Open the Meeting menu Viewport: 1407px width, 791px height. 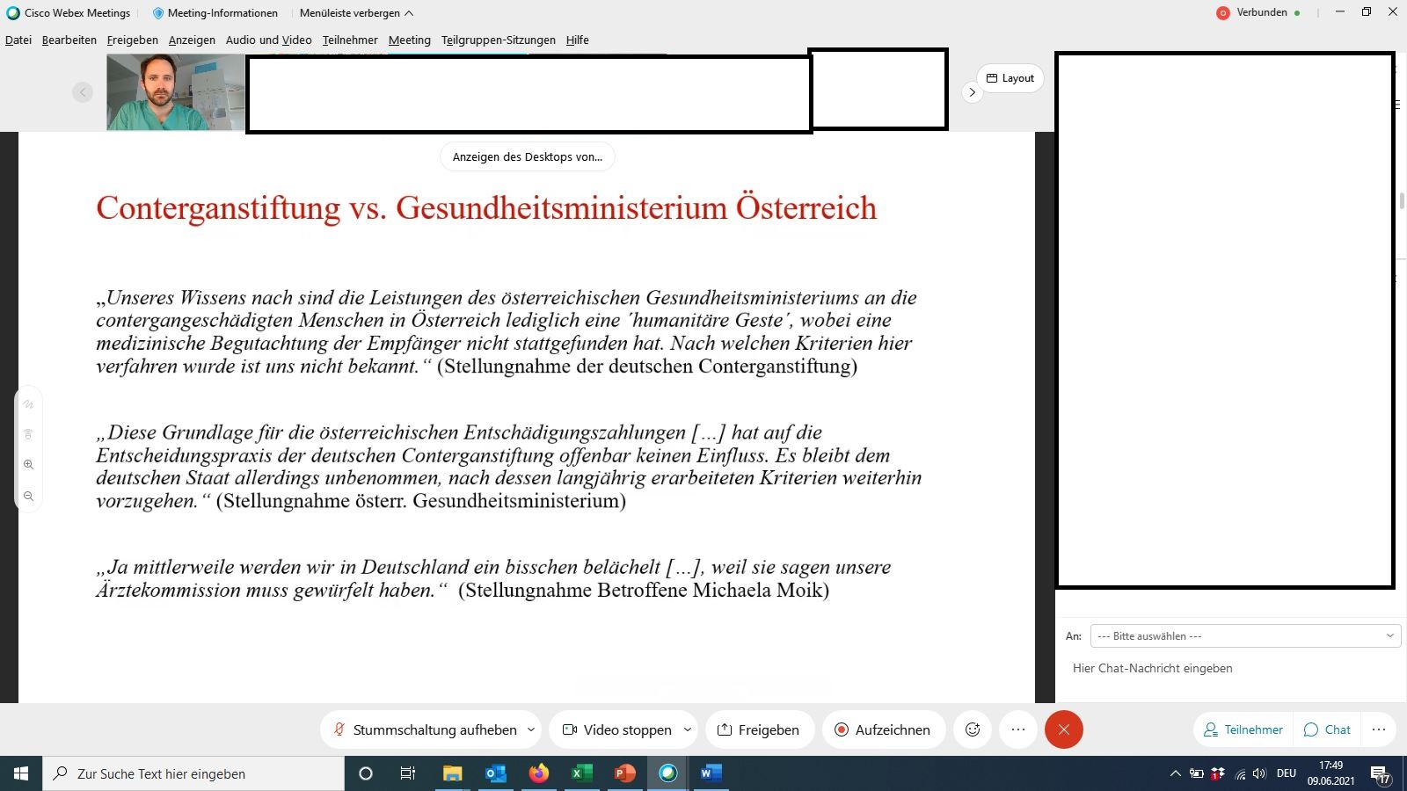pos(410,40)
